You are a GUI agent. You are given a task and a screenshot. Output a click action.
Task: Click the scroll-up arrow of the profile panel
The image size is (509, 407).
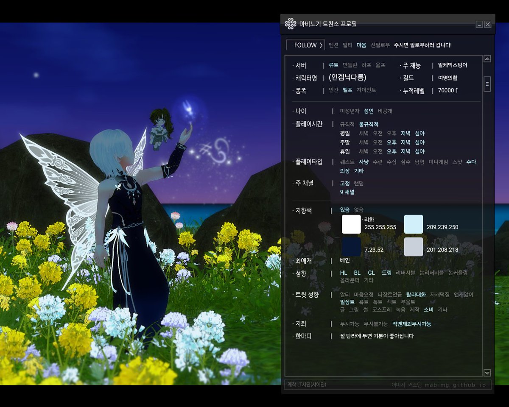pos(487,59)
